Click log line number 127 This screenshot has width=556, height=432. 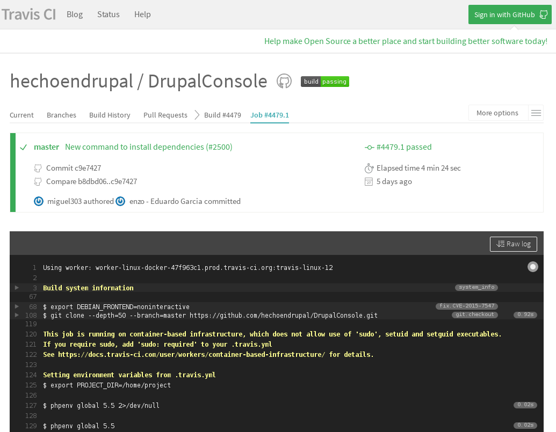coord(31,406)
